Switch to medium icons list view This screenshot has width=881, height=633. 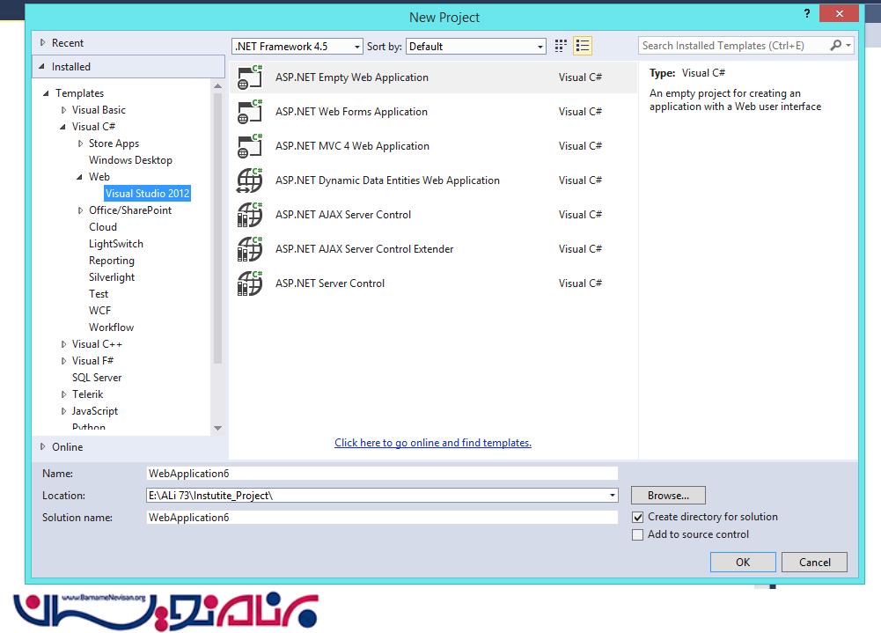[x=582, y=46]
